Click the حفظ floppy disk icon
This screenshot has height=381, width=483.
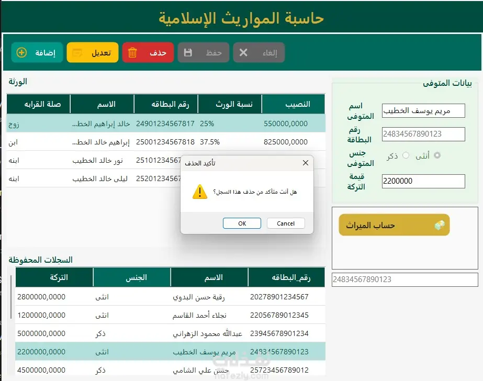[x=188, y=53]
